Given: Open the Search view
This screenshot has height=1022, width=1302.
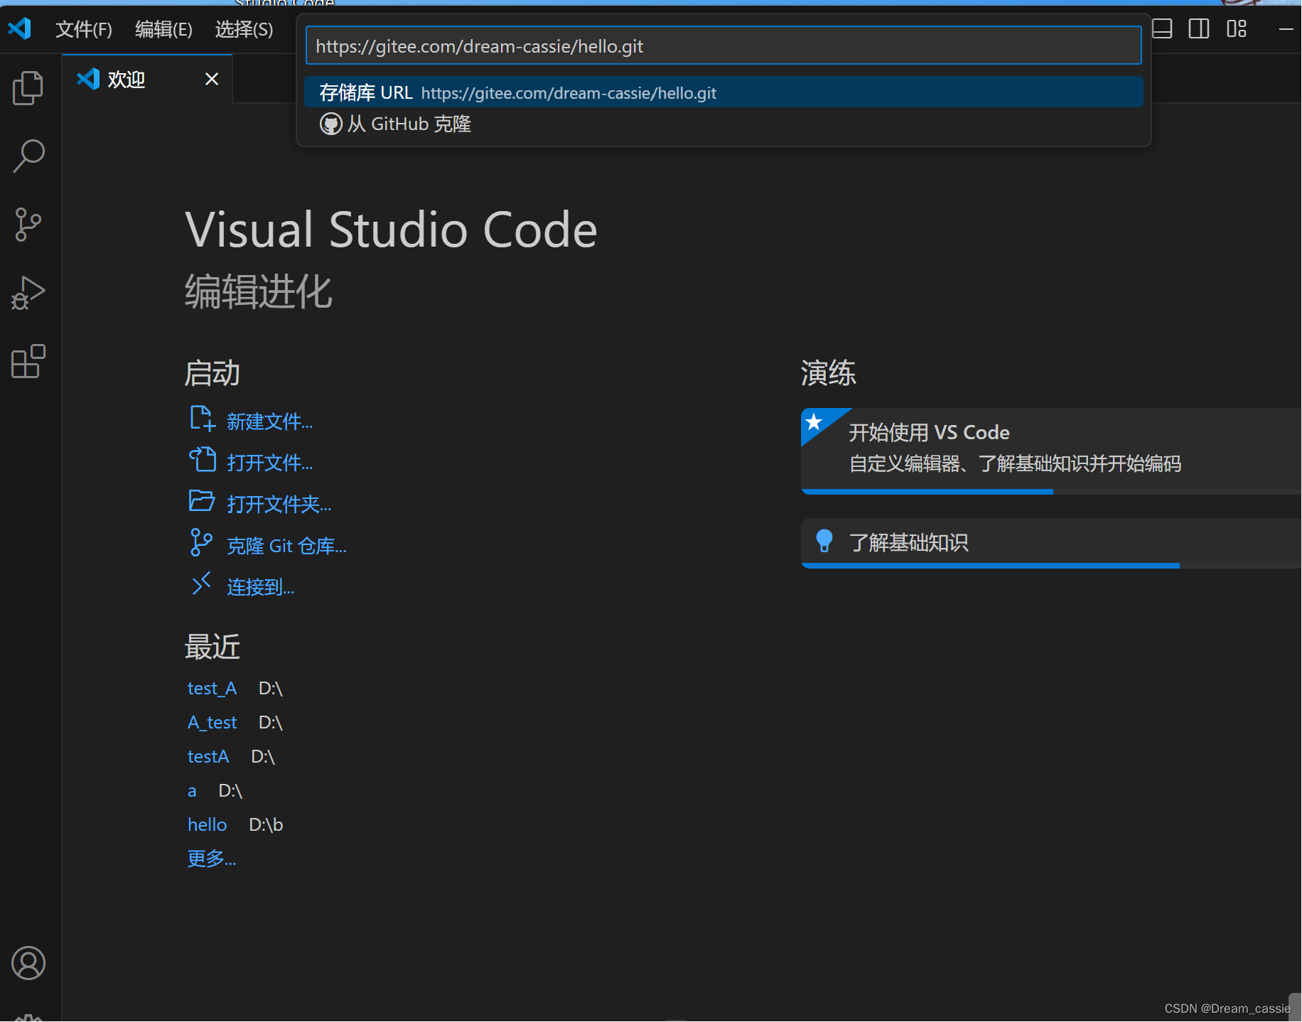Looking at the screenshot, I should tap(28, 156).
